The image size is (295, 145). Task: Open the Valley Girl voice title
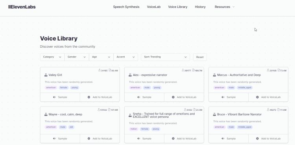(55, 75)
